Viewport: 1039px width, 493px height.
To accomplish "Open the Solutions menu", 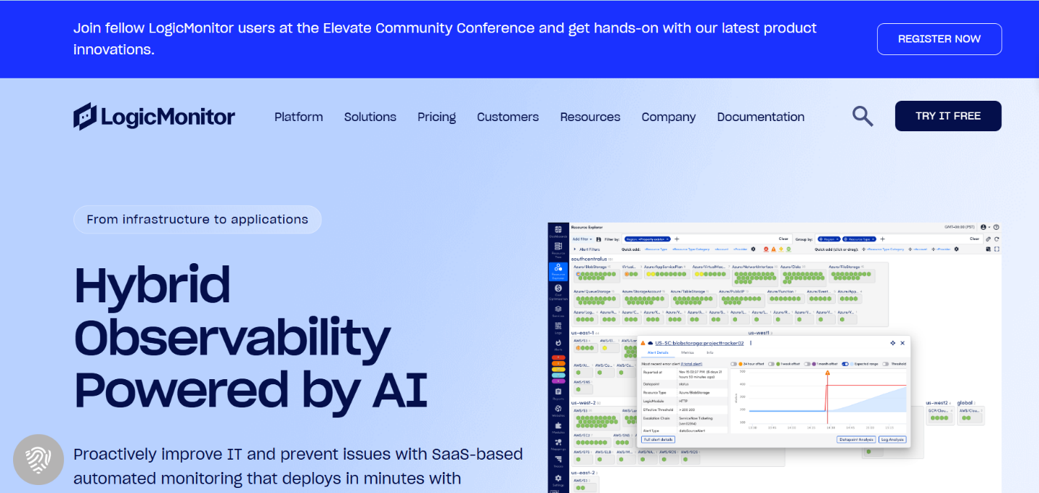I will tap(370, 117).
